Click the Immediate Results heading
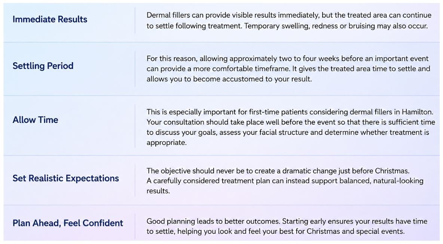Screen dimensions: 443x244 (50, 19)
